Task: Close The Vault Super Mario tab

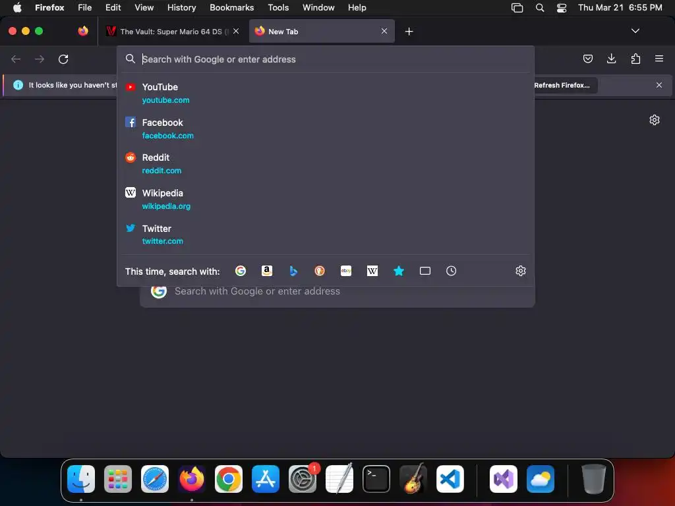Action: (236, 31)
